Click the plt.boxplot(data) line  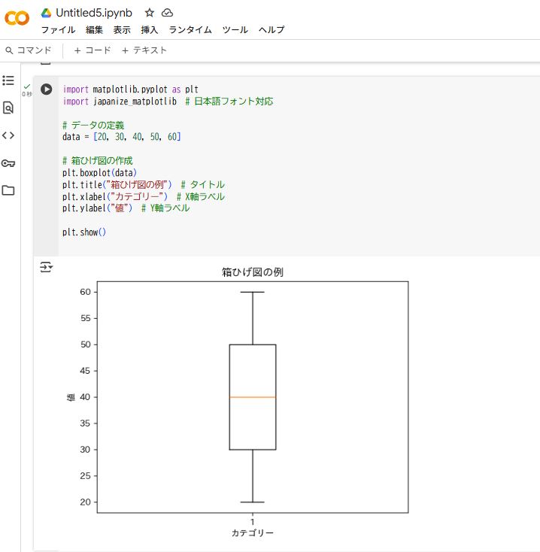tap(99, 173)
